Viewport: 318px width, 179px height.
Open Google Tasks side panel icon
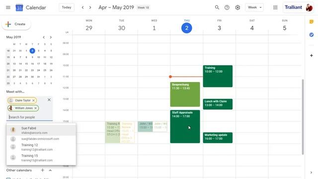coord(312,35)
